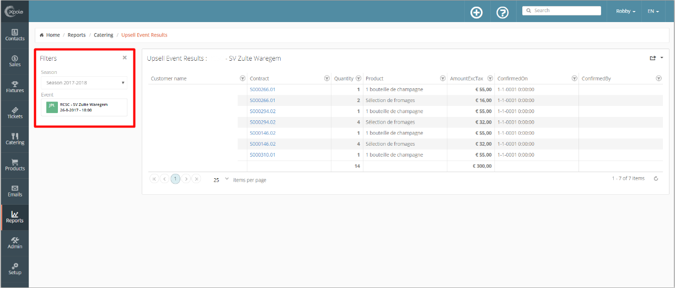Refresh the results grid
Screen dimensions: 675x288
(x=656, y=179)
